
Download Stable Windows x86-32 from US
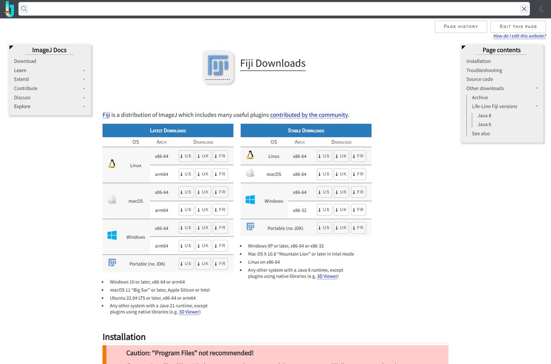325,210
